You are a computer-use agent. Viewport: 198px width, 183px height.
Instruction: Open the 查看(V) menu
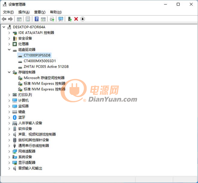click(x=40, y=12)
